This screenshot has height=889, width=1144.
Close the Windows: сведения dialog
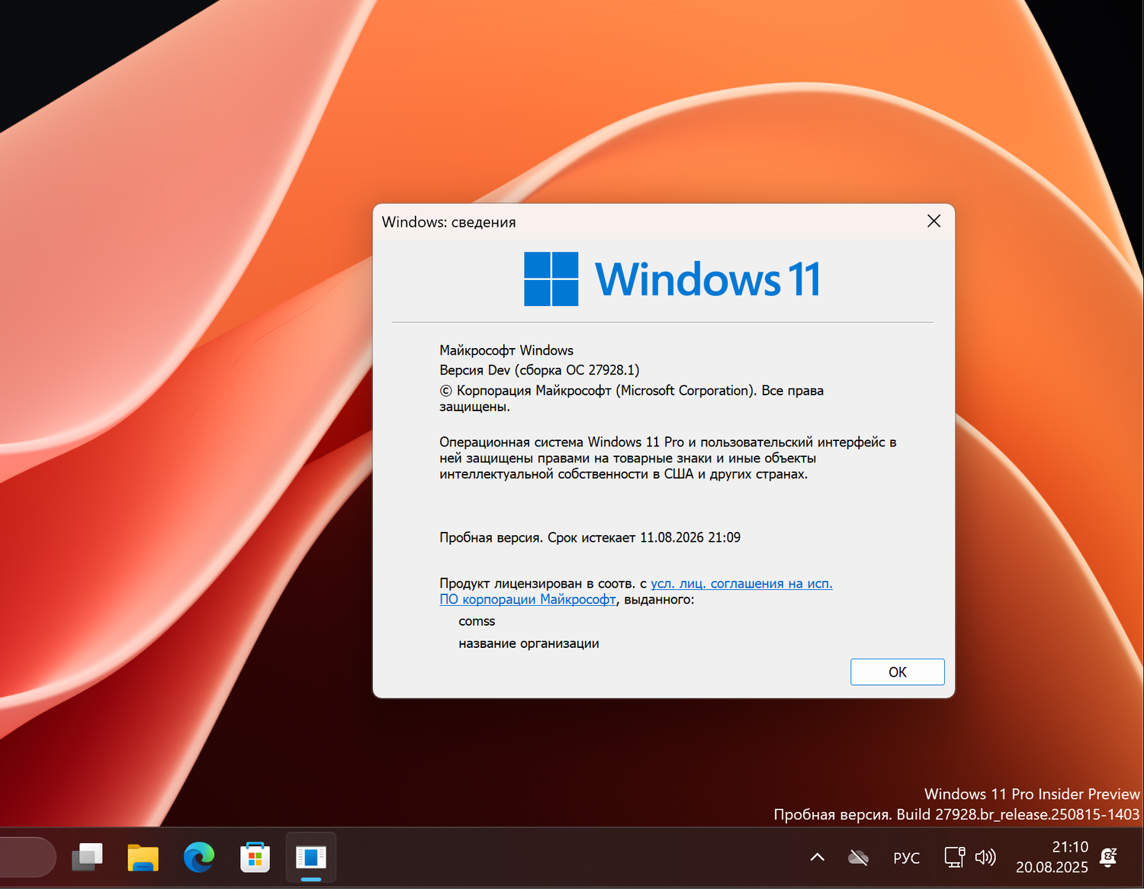pyautogui.click(x=934, y=221)
